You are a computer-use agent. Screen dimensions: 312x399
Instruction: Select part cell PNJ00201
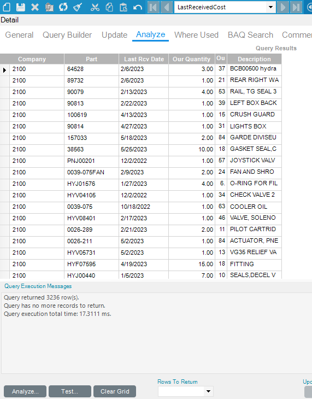click(91, 161)
